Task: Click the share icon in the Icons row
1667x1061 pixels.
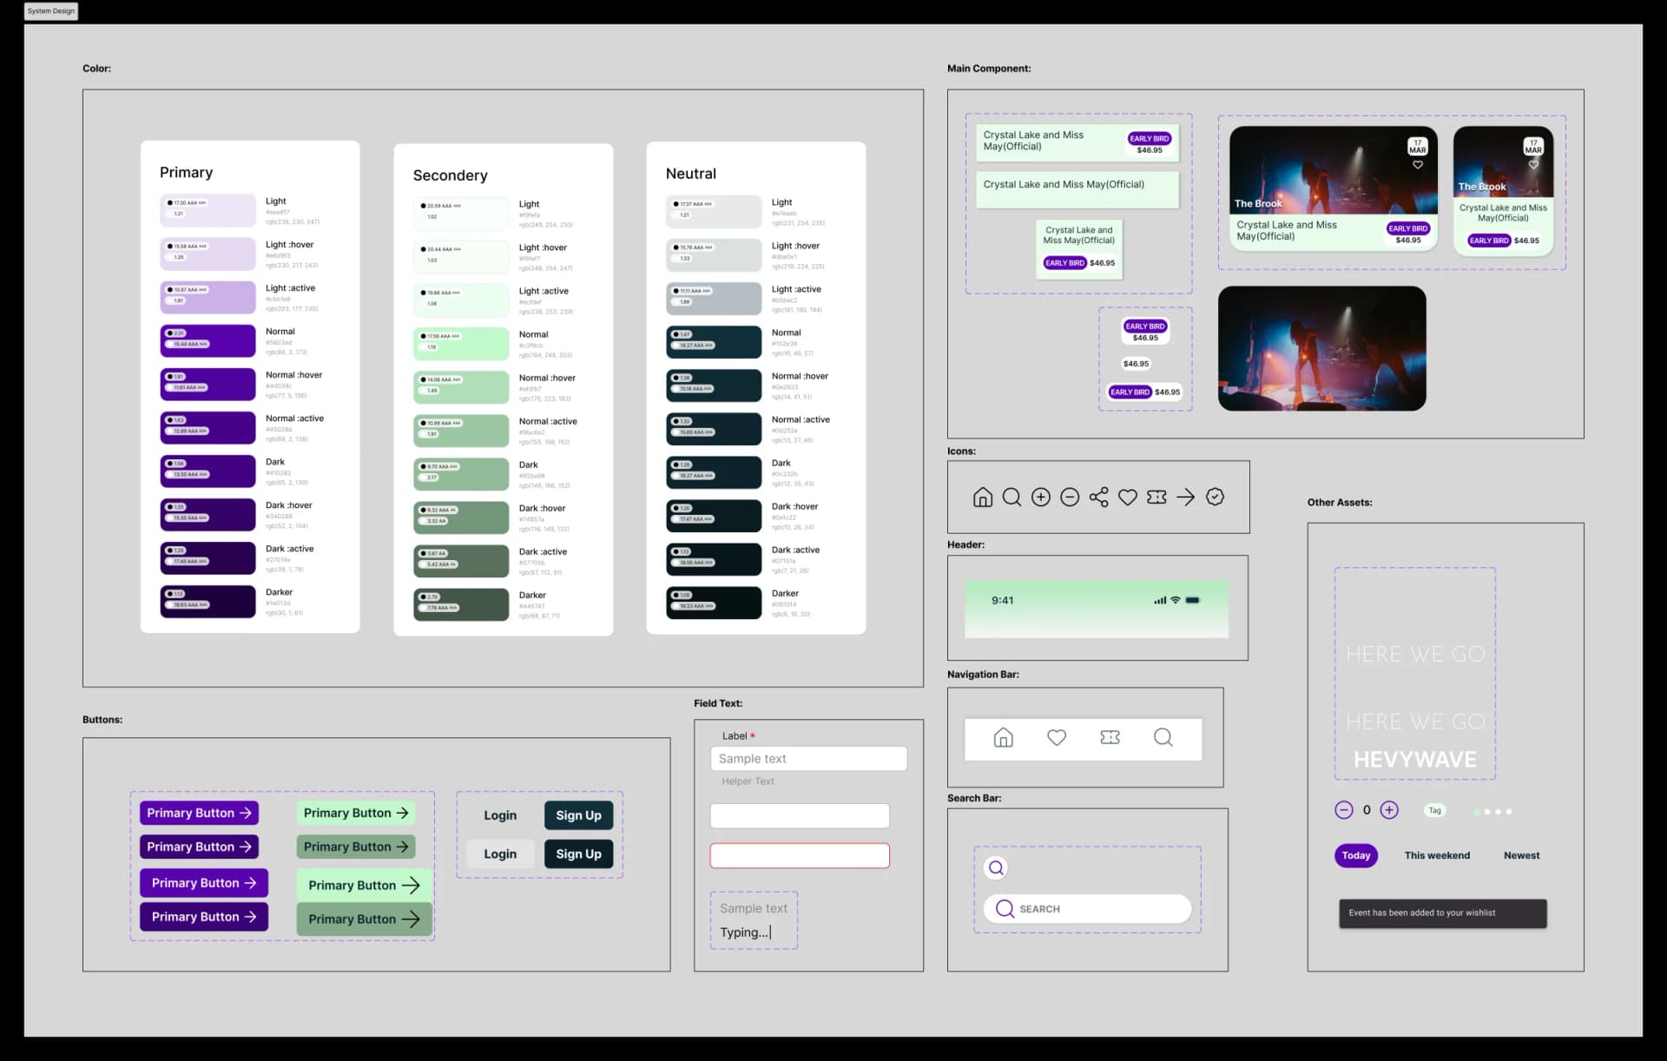Action: coord(1098,497)
